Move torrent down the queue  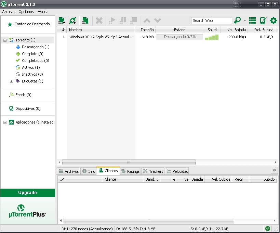158,21
